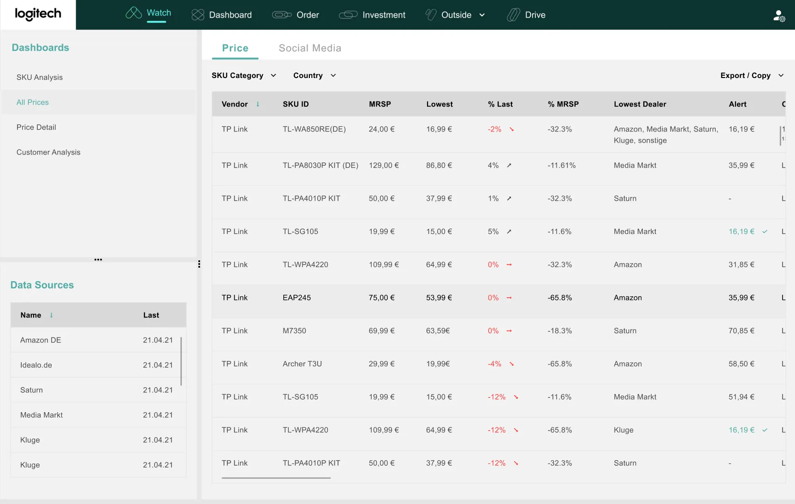Open the Investment menu
The image size is (795, 504).
[384, 15]
